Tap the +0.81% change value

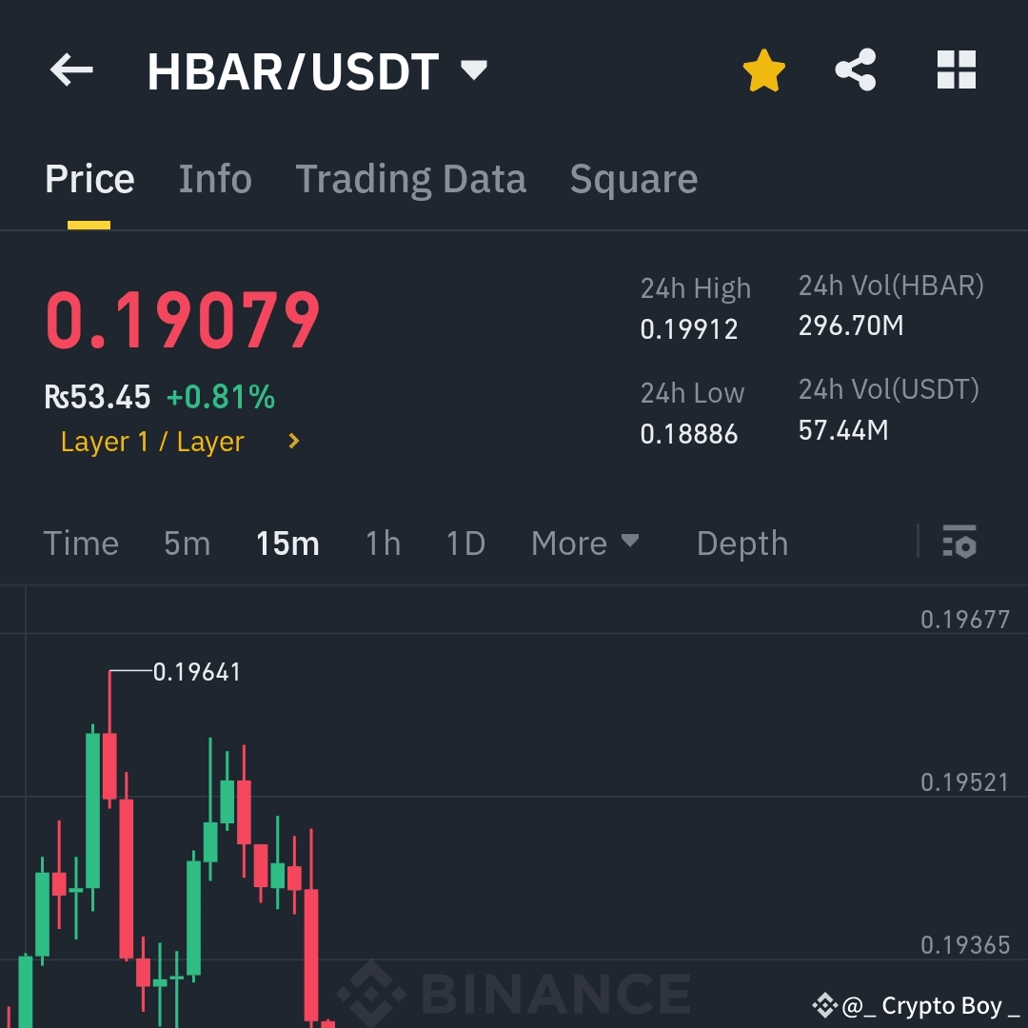coord(221,397)
